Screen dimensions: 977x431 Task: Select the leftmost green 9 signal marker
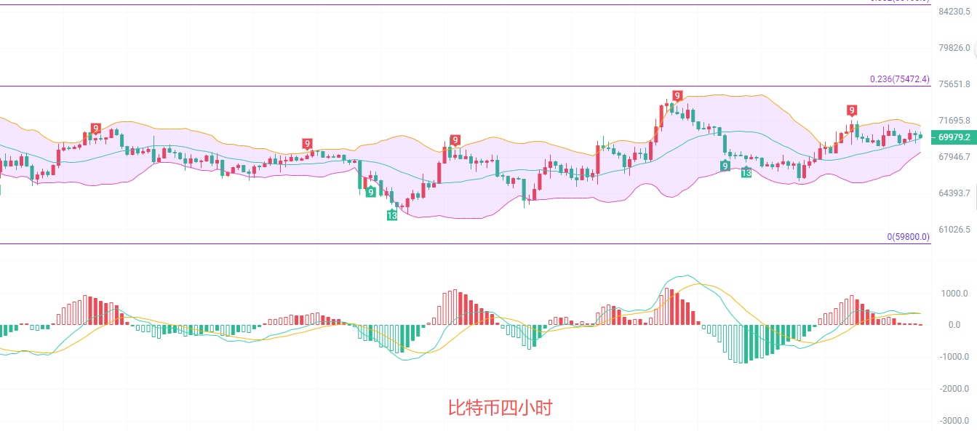tap(371, 192)
